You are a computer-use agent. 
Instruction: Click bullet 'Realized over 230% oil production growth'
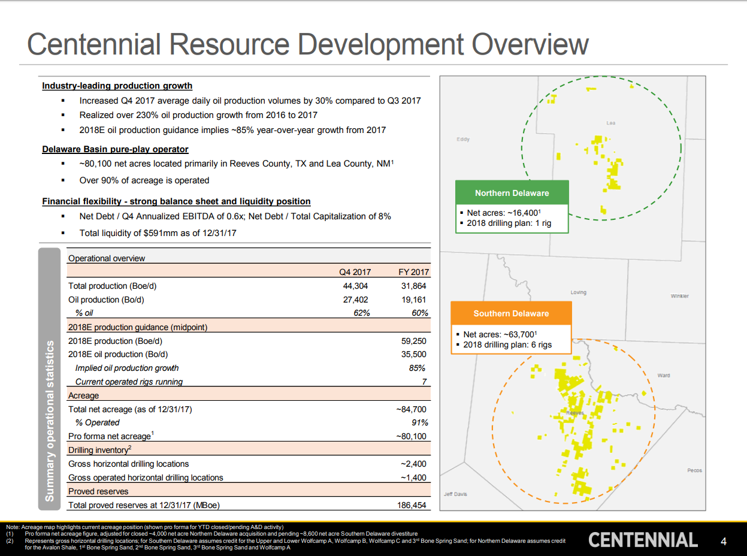click(x=198, y=115)
